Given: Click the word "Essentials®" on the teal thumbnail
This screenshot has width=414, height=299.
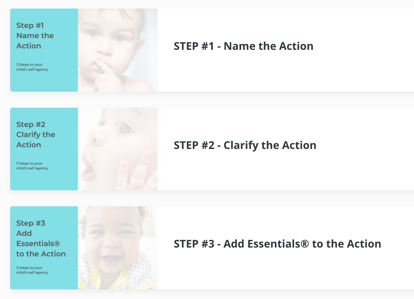Looking at the screenshot, I should (38, 244).
